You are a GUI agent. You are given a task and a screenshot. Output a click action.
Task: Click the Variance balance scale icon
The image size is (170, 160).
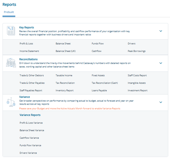11,102
